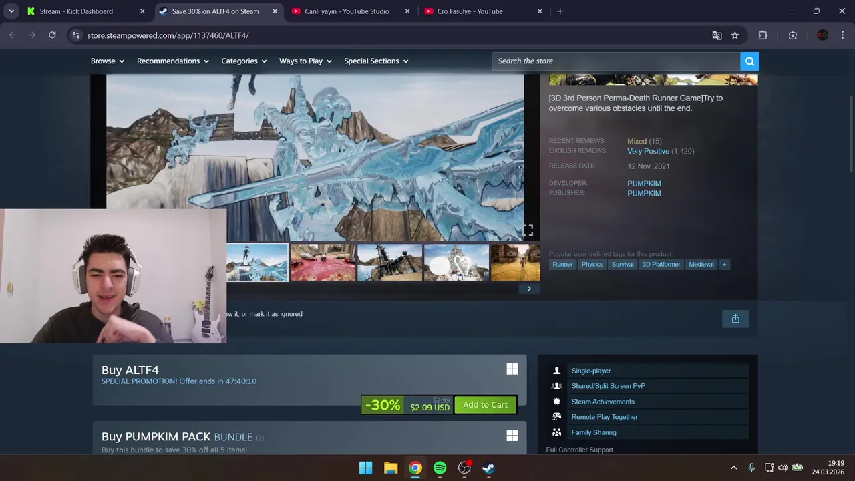The image size is (855, 481).
Task: Open File Explorer from the taskbar
Action: click(x=391, y=468)
